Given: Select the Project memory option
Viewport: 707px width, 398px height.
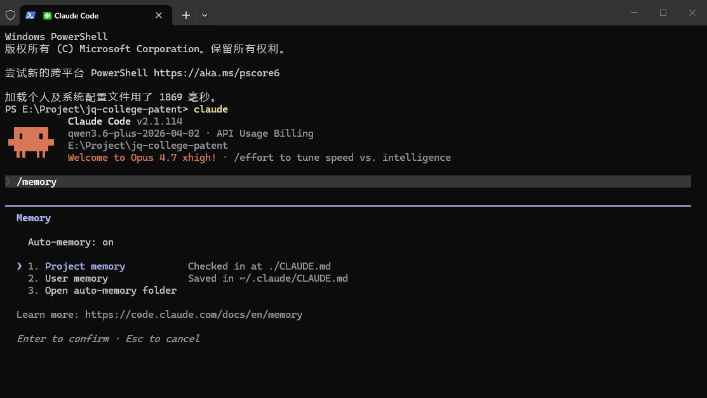Looking at the screenshot, I should coord(84,266).
